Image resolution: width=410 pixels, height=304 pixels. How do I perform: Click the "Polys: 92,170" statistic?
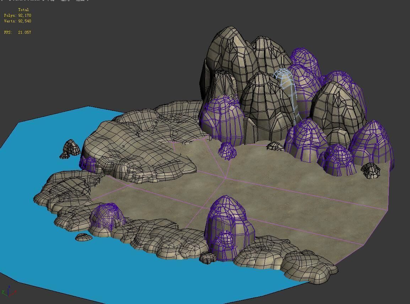coord(17,15)
